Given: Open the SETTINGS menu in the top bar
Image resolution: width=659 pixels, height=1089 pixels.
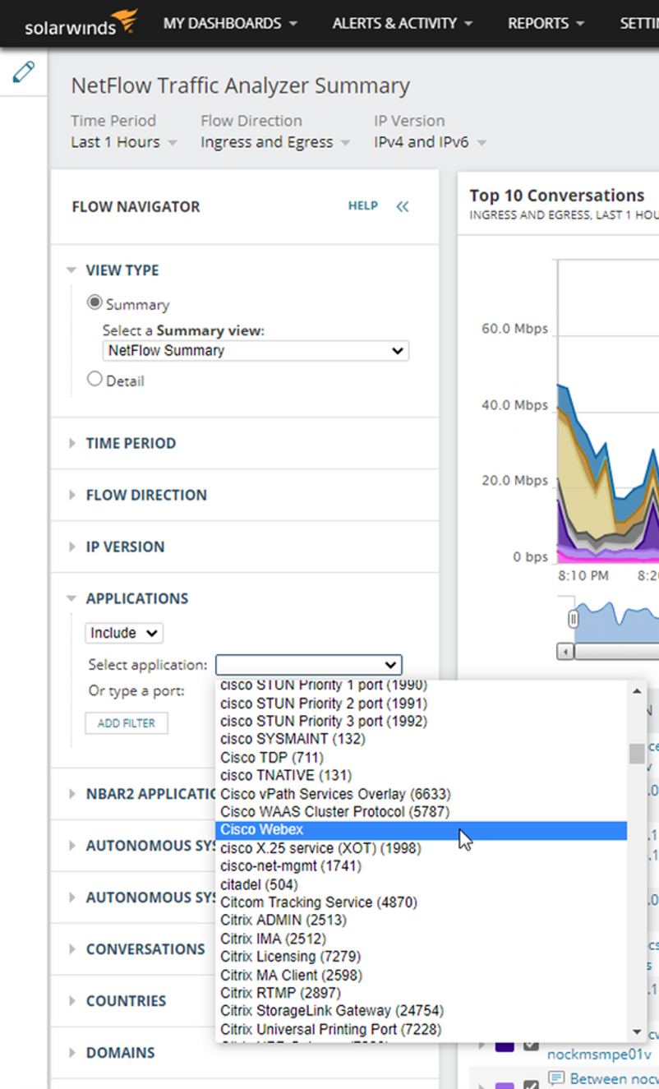Looking at the screenshot, I should (x=639, y=24).
